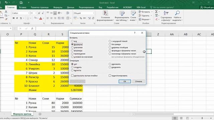Click column header AA
The height and width of the screenshot is (120, 214).
pyautogui.click(x=172, y=34)
